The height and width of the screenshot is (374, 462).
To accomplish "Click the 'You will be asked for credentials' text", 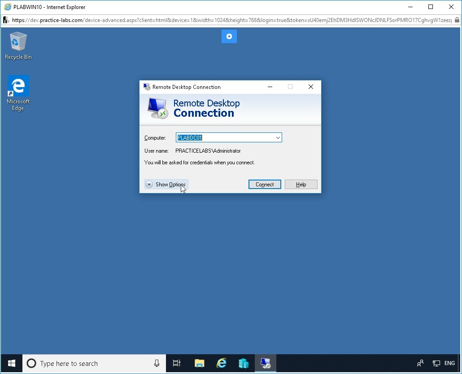I will click(200, 163).
